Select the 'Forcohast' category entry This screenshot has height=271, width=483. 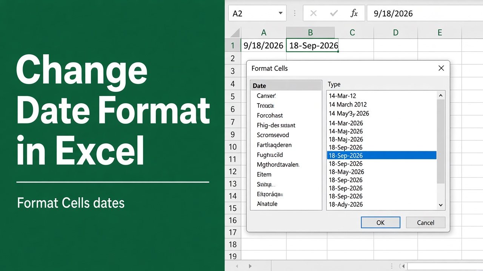pos(270,116)
